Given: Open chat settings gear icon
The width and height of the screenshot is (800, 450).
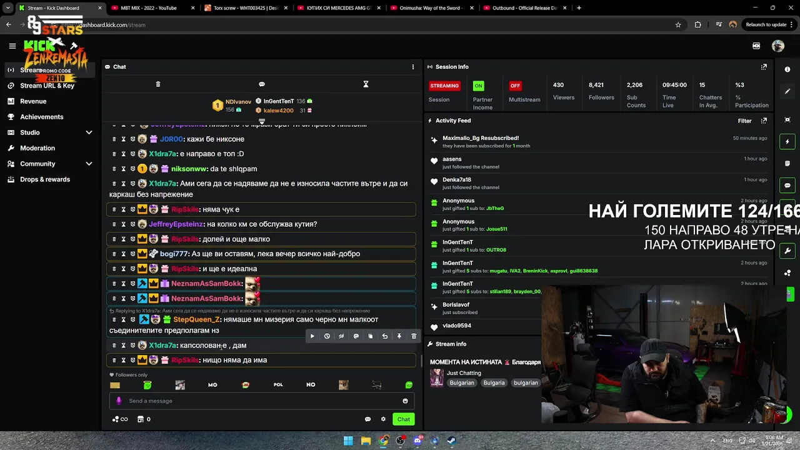Looking at the screenshot, I should (383, 419).
